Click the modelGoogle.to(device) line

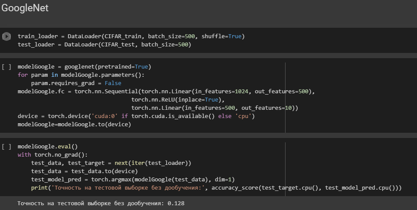(x=75, y=125)
